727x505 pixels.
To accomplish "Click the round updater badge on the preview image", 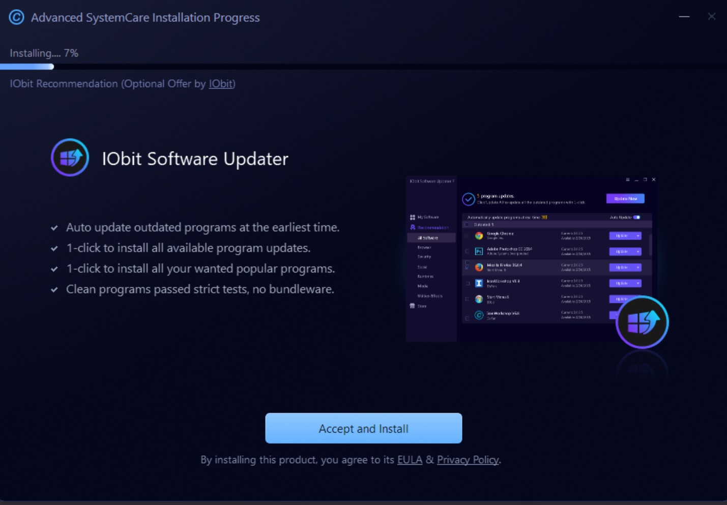I will tap(642, 322).
